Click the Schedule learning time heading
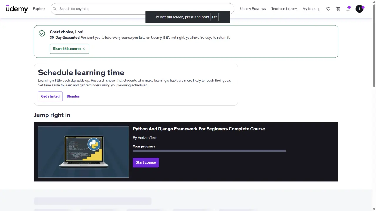 point(81,72)
